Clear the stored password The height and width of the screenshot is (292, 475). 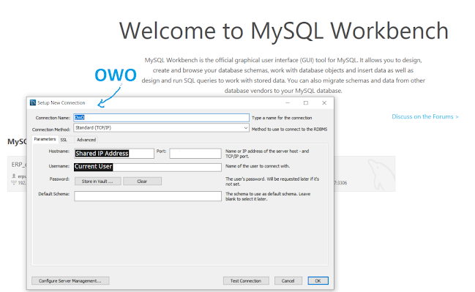pyautogui.click(x=142, y=181)
